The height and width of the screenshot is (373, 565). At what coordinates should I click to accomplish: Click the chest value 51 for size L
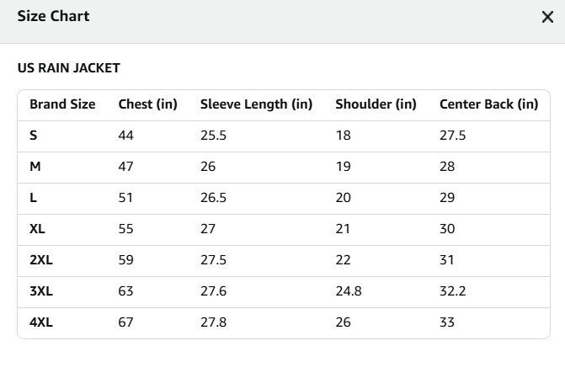[x=126, y=198]
